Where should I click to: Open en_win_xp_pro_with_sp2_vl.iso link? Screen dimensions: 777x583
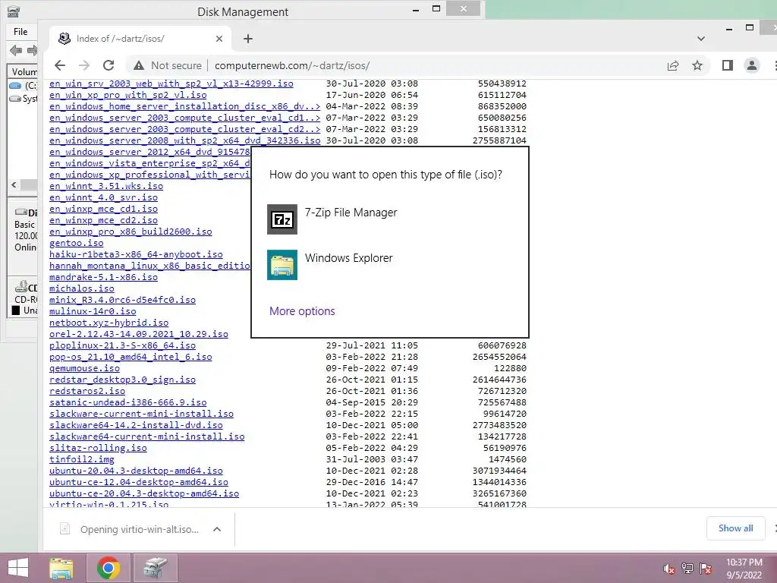[x=127, y=95]
